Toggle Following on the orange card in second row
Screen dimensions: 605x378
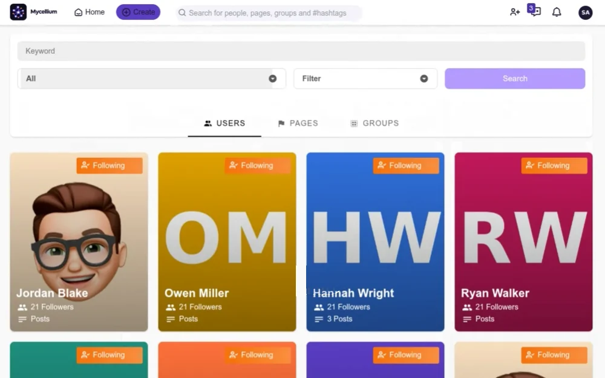pyautogui.click(x=257, y=355)
